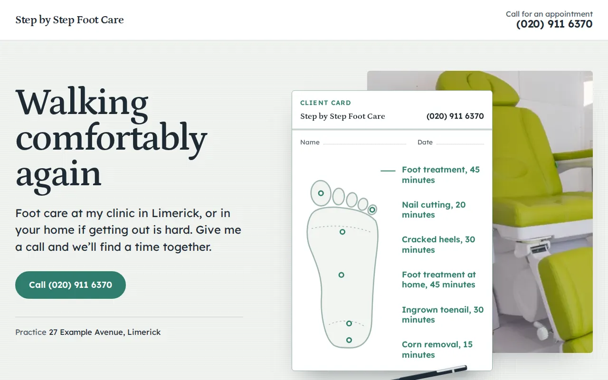Click the Date line on client card
Screen dimensions: 608x380
[x=451, y=142]
